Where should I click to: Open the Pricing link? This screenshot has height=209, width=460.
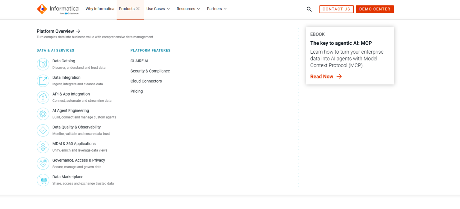(x=136, y=91)
